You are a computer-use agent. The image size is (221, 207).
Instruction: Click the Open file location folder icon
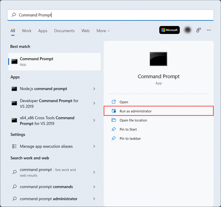click(113, 120)
